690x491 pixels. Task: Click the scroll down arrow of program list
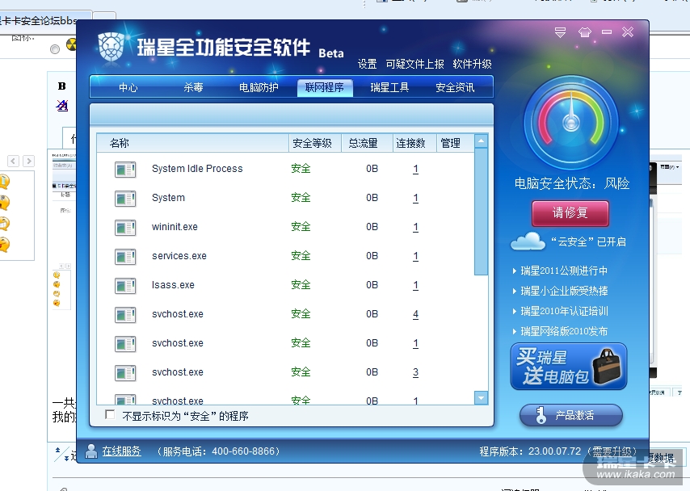(481, 398)
